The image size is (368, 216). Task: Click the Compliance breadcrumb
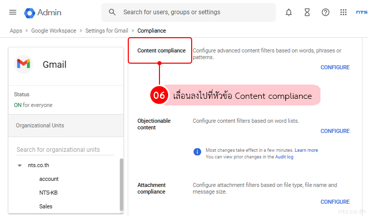(x=152, y=31)
